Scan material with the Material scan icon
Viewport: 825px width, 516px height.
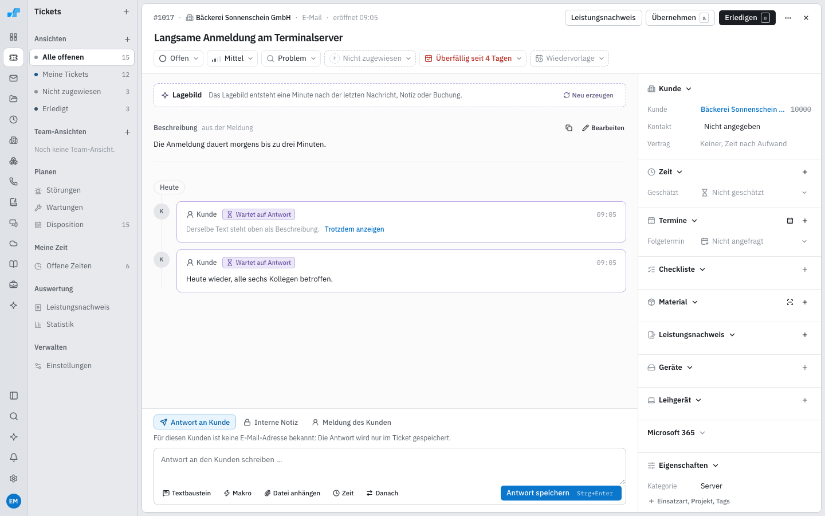(790, 302)
